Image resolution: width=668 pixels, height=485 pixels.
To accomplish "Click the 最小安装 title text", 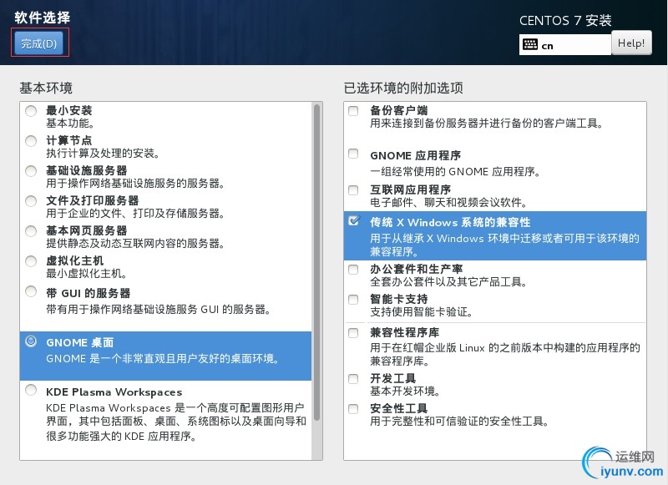I will point(69,110).
